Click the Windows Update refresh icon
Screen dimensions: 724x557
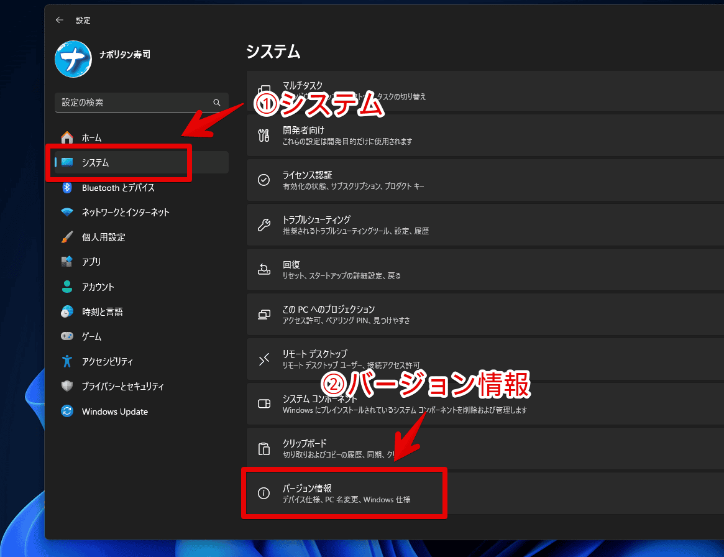click(67, 410)
